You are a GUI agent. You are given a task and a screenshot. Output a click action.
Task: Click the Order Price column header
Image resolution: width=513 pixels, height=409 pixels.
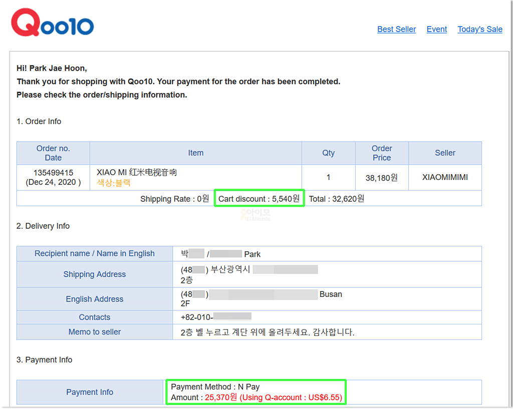(x=382, y=153)
